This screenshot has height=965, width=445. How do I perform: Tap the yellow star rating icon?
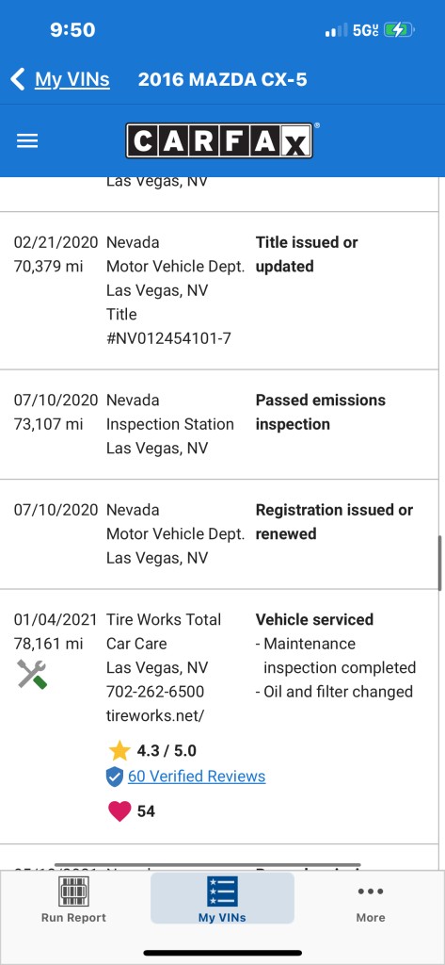pos(119,751)
